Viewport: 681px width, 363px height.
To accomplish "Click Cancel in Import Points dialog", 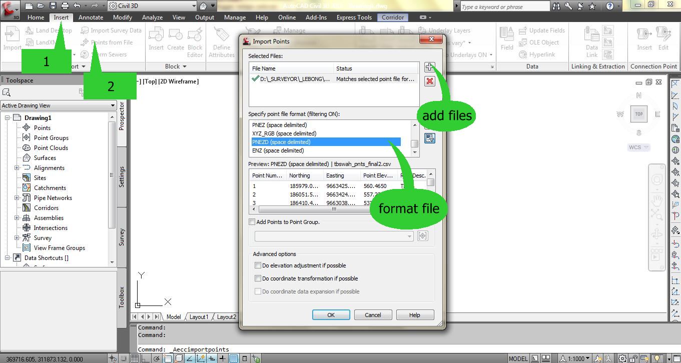I will point(373,315).
